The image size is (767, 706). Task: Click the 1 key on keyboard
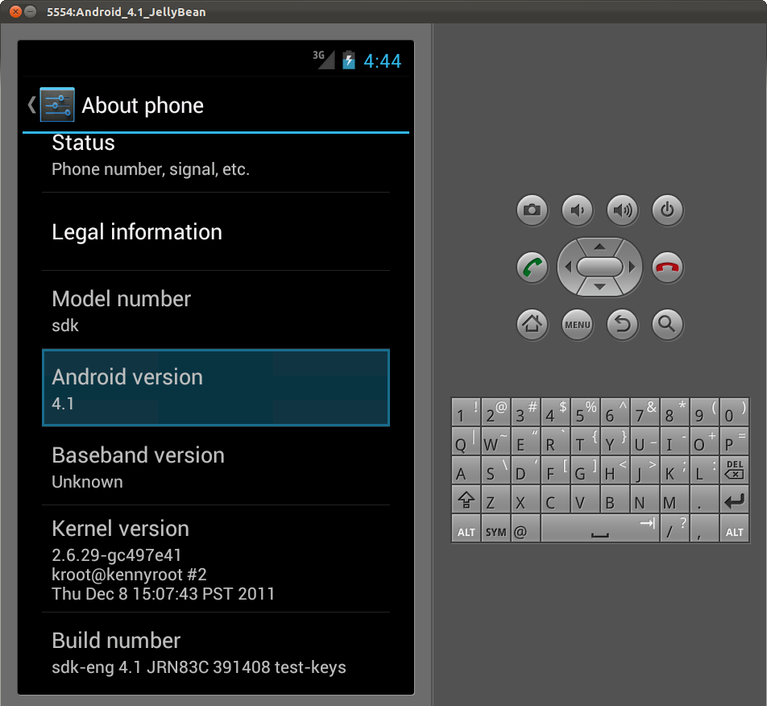pyautogui.click(x=466, y=412)
